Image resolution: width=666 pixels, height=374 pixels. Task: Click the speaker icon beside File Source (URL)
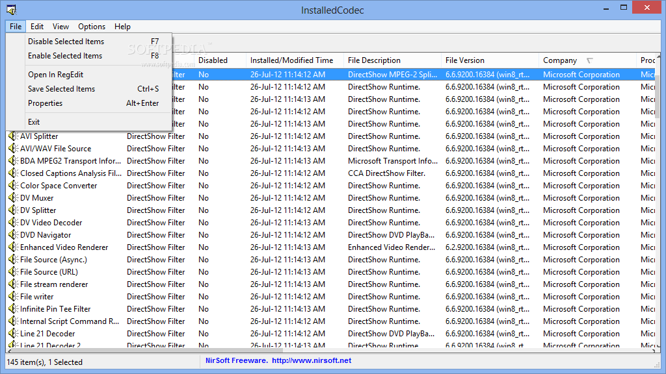[x=13, y=271]
